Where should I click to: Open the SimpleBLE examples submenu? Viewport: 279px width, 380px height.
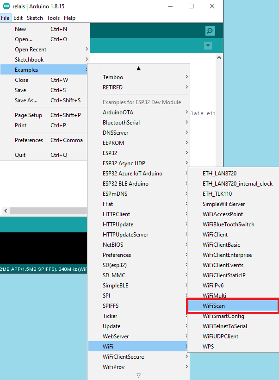coord(138,286)
